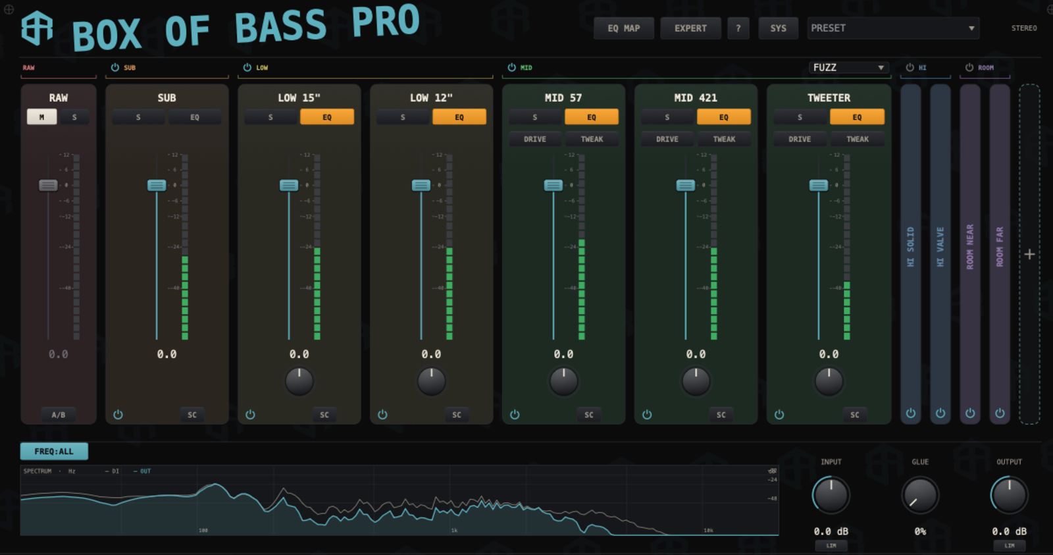Image resolution: width=1053 pixels, height=555 pixels.
Task: Click the TWEETER pan knob
Action: click(x=829, y=381)
